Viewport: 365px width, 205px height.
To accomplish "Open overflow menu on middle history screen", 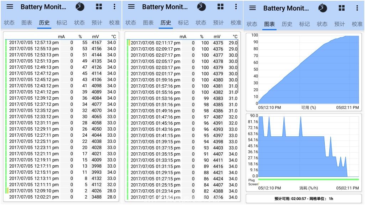I will coord(236,6).
